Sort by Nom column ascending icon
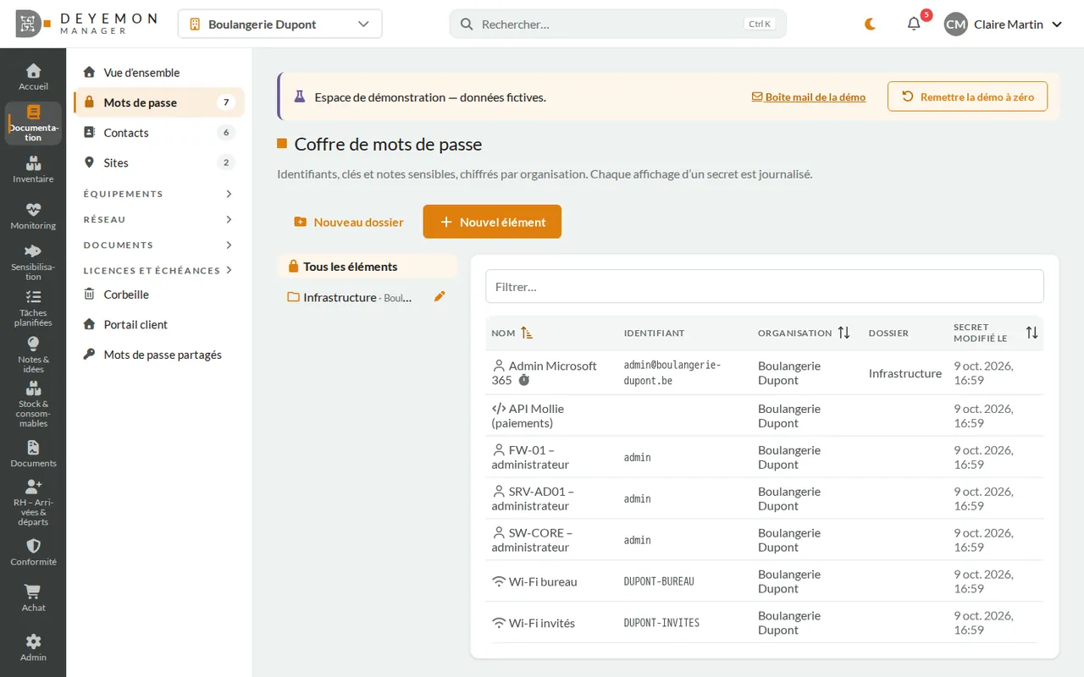The image size is (1084, 677). [x=527, y=333]
